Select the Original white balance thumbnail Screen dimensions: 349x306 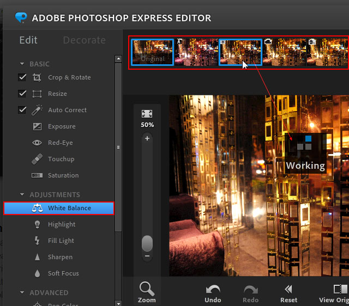pyautogui.click(x=153, y=52)
